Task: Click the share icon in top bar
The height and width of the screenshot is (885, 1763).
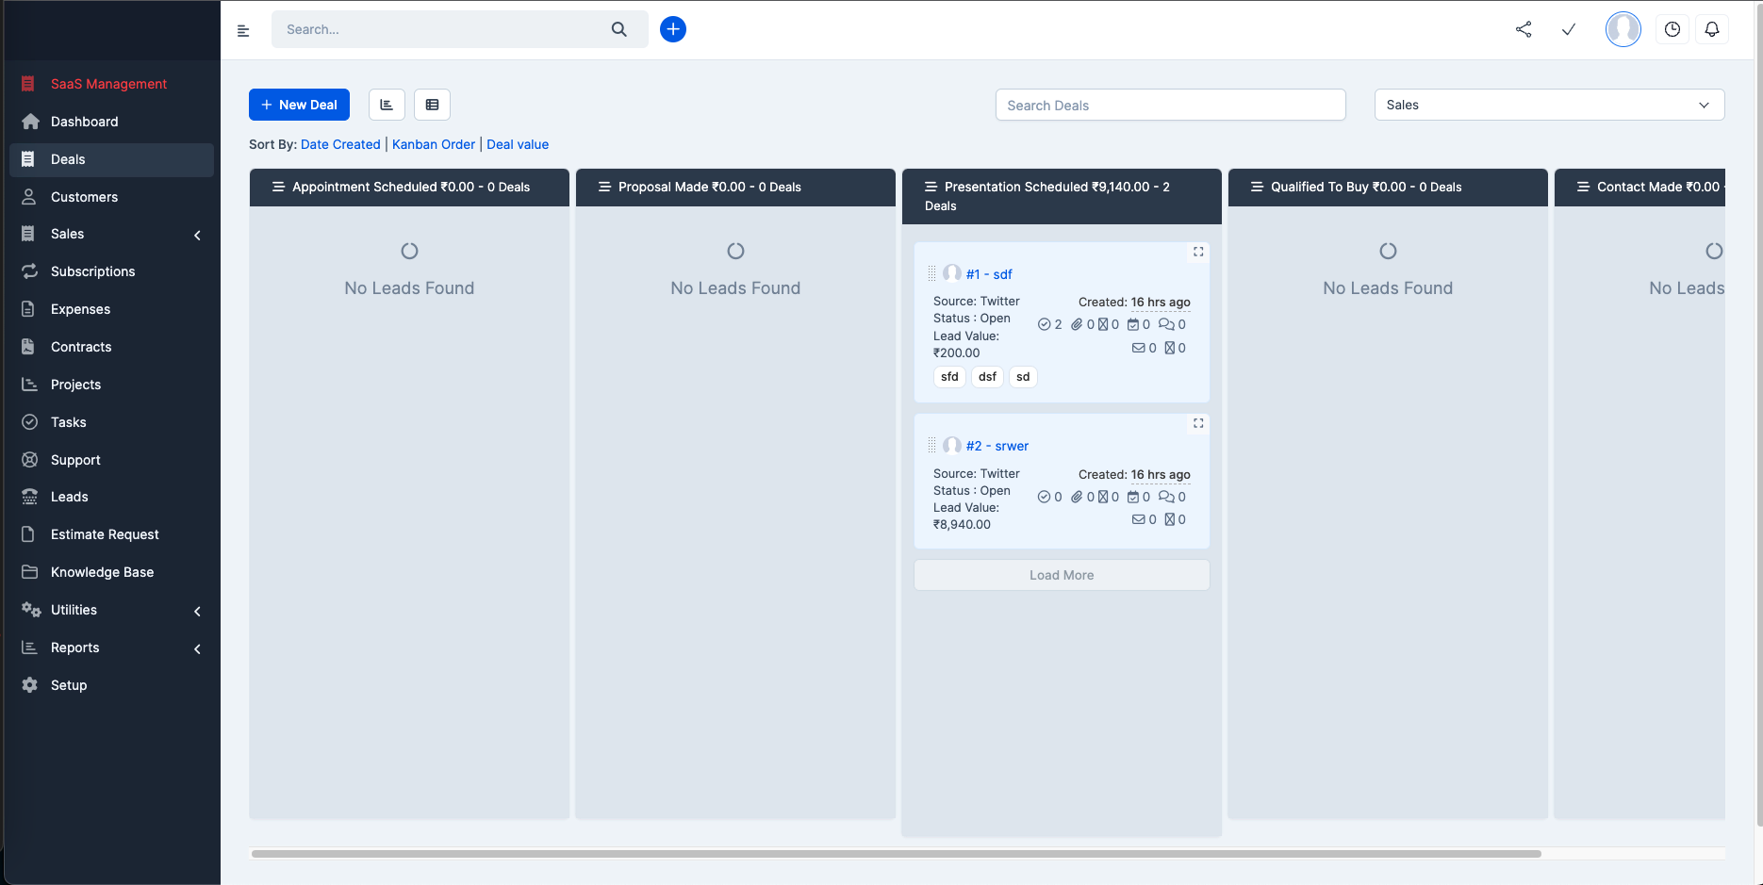Action: (1524, 29)
